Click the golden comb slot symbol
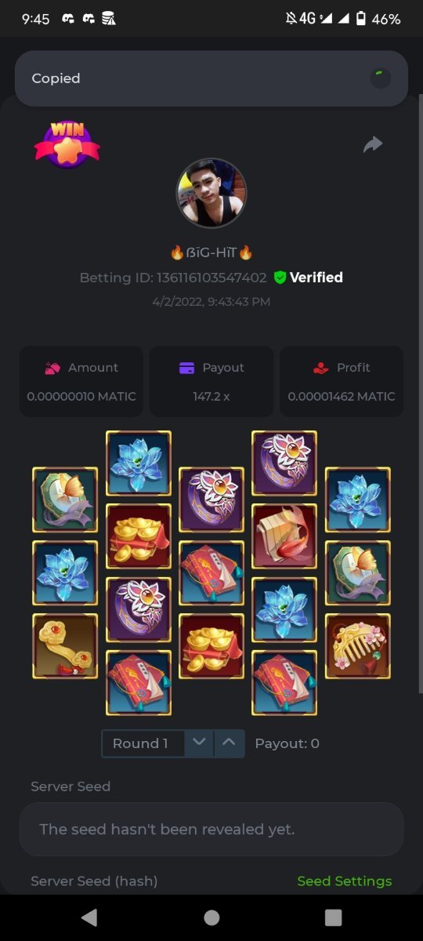 [358, 646]
